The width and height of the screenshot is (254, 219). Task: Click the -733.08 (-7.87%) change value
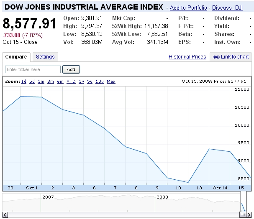coord(23,35)
